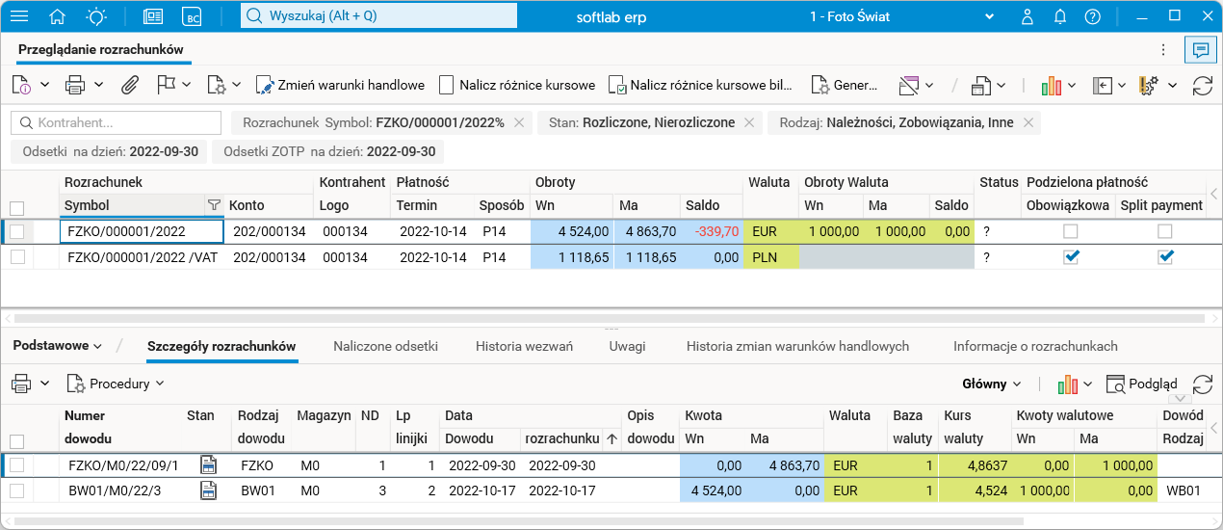The image size is (1223, 530).
Task: Open the chat panel icon
Action: (1200, 49)
